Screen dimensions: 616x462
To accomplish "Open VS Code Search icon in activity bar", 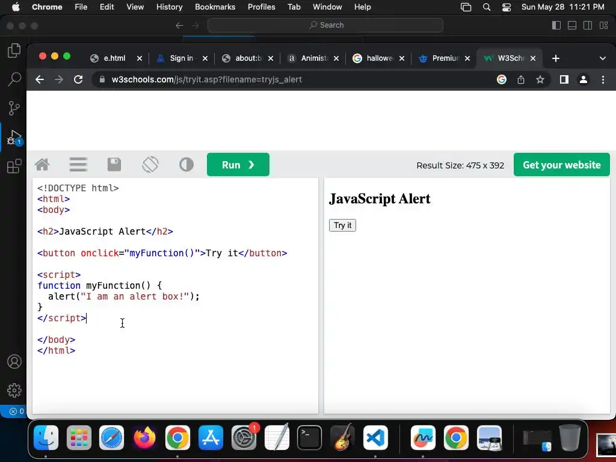I will 14,79.
